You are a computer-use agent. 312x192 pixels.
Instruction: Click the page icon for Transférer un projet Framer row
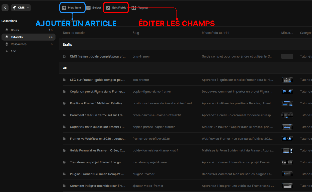coord(64,162)
